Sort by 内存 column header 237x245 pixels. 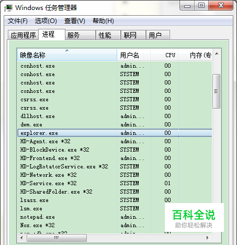tap(195, 55)
